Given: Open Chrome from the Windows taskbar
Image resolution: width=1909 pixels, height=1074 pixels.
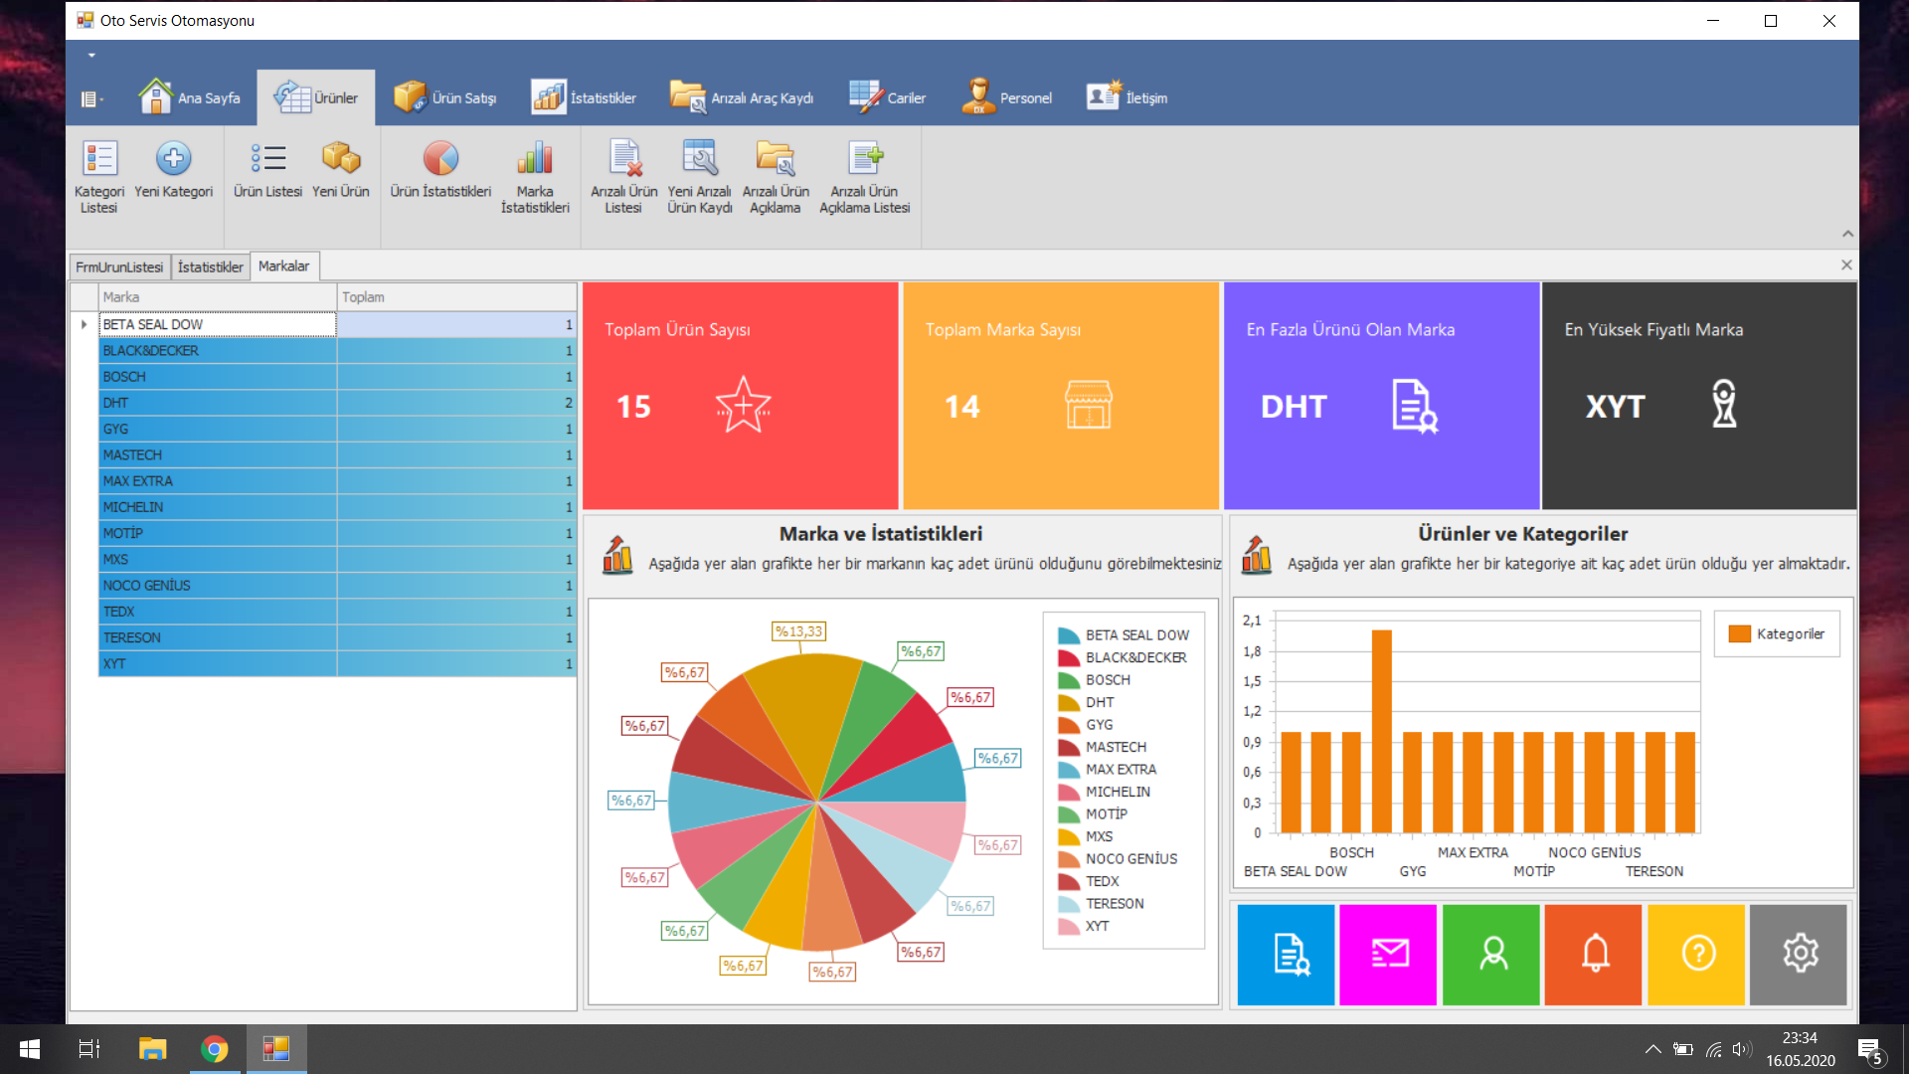Looking at the screenshot, I should (215, 1049).
